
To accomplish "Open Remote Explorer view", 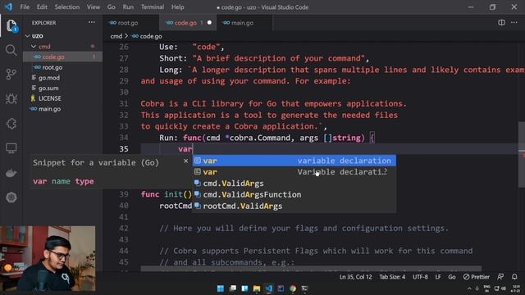I will 11,148.
